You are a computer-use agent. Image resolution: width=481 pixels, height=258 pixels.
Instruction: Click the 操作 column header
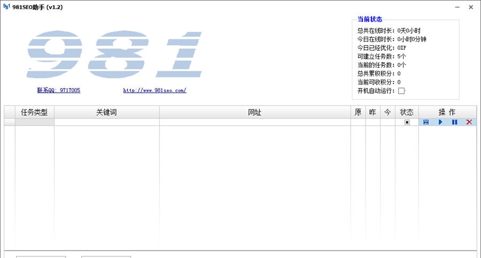[447, 112]
